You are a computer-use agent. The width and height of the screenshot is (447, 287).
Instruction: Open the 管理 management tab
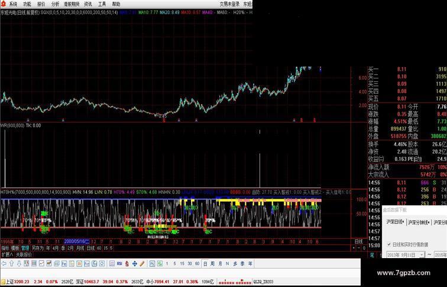[25, 248]
